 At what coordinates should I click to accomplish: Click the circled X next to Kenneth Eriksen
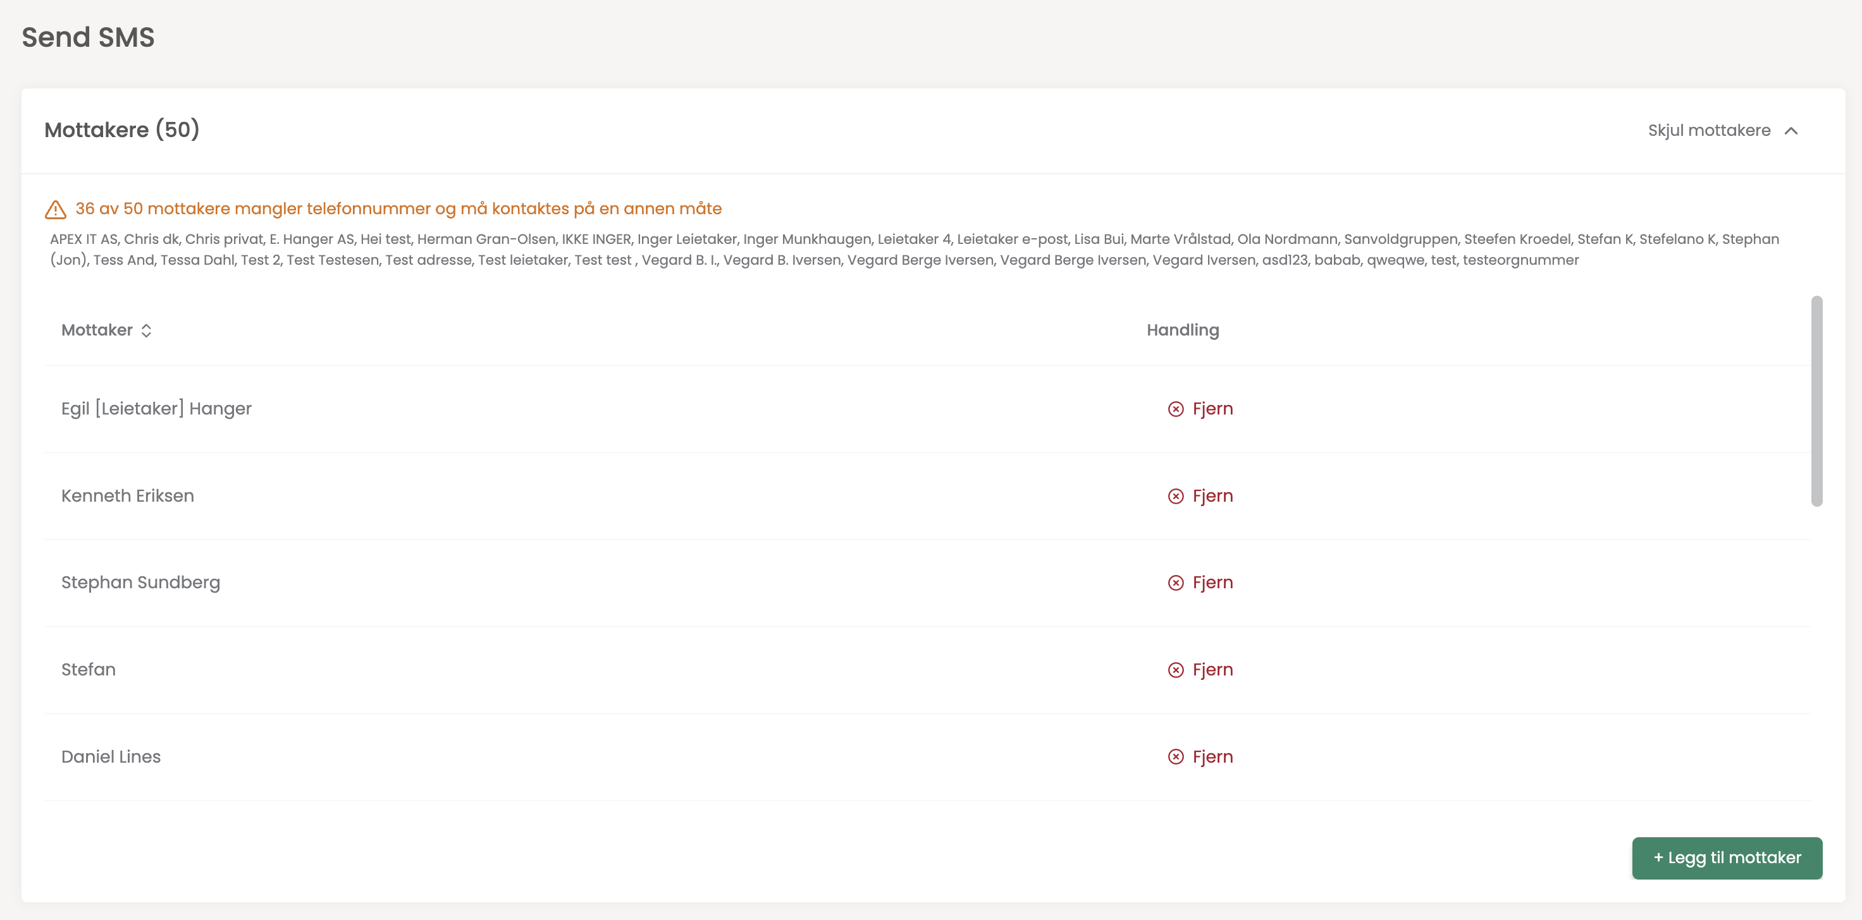click(x=1175, y=496)
